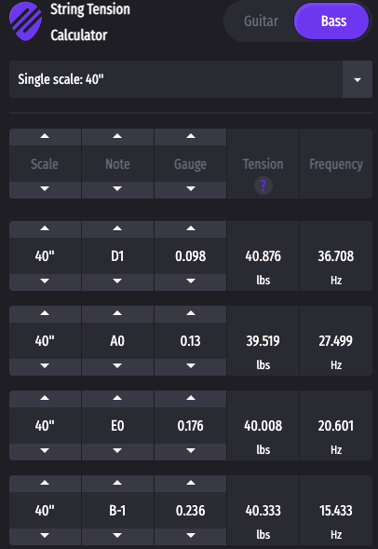Raise the note of the E0 string
The image size is (378, 549).
click(117, 398)
